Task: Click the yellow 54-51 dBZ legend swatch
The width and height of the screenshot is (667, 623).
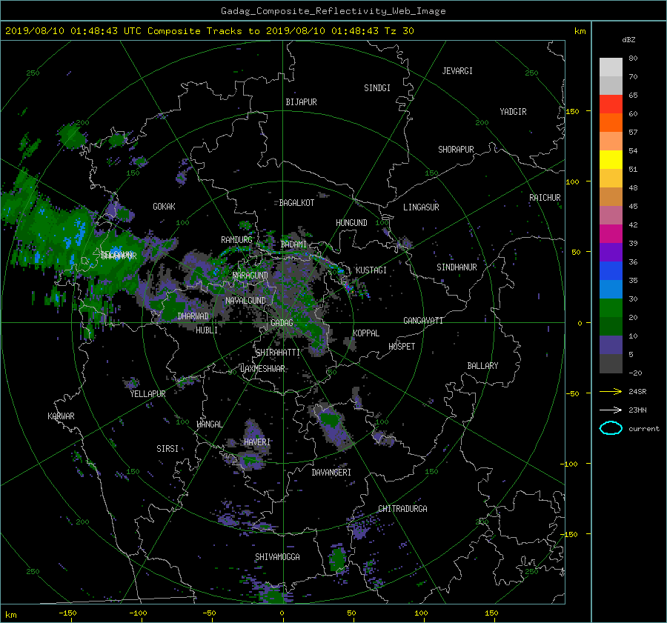Action: point(611,159)
